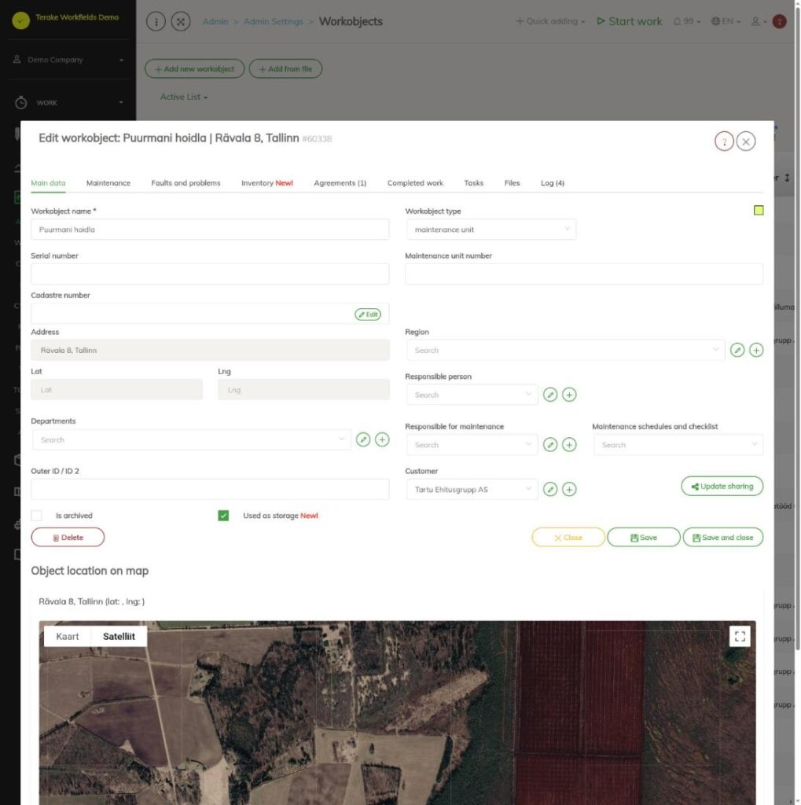801x805 pixels.
Task: Open Maintenance schedules and checklist dropdown
Action: pos(678,445)
